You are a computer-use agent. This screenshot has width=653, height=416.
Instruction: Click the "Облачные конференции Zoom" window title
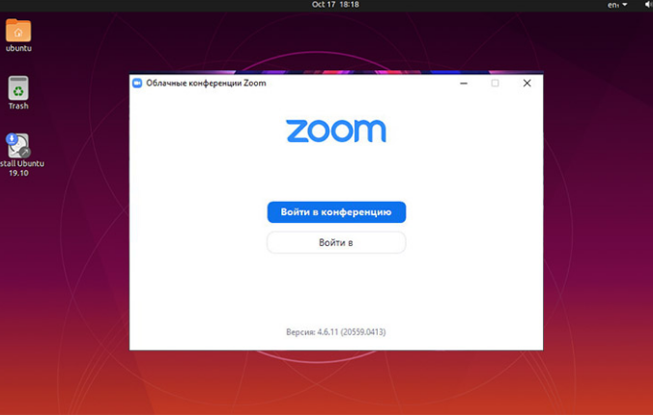(206, 83)
